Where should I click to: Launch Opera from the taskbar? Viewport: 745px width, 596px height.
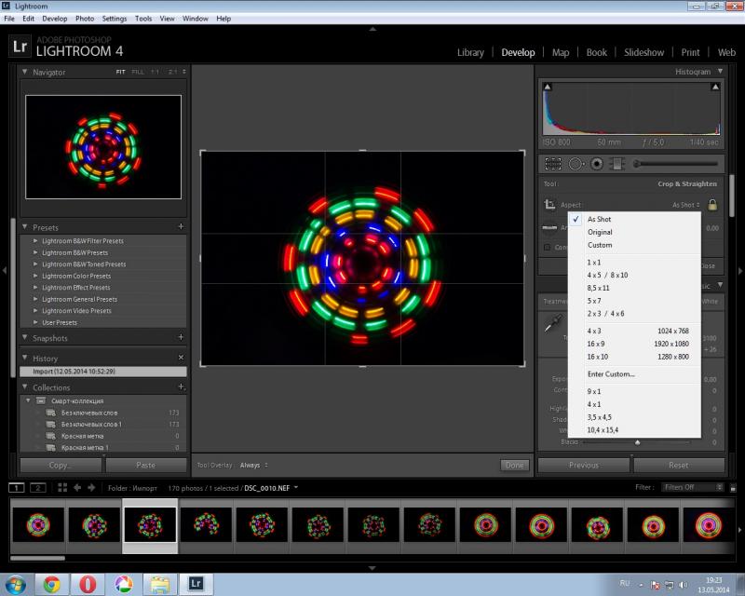(88, 584)
